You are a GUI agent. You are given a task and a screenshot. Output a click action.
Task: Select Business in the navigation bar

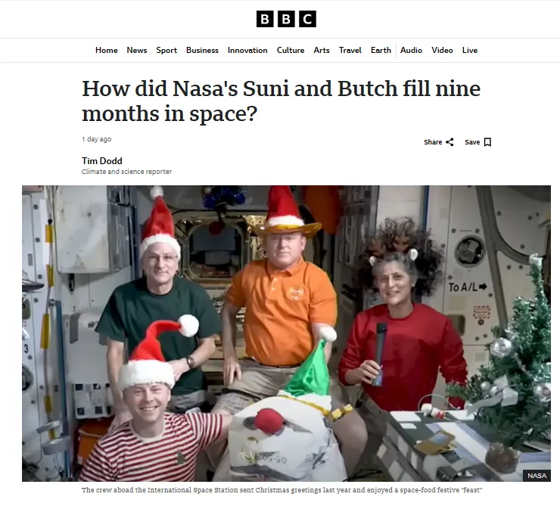(x=202, y=51)
